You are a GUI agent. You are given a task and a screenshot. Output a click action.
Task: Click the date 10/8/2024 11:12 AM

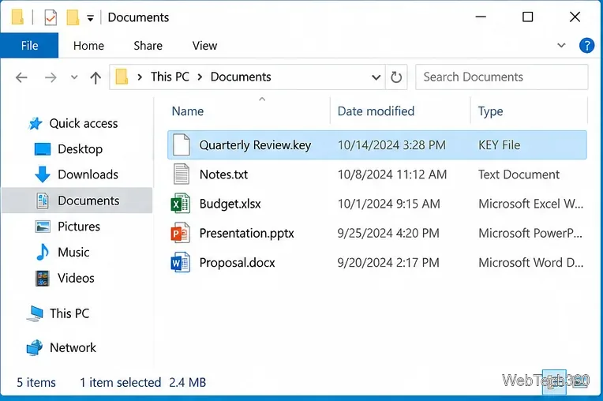coord(392,174)
